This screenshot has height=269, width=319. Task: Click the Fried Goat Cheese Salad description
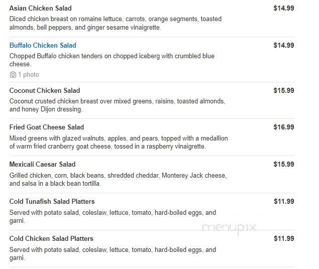click(119, 142)
